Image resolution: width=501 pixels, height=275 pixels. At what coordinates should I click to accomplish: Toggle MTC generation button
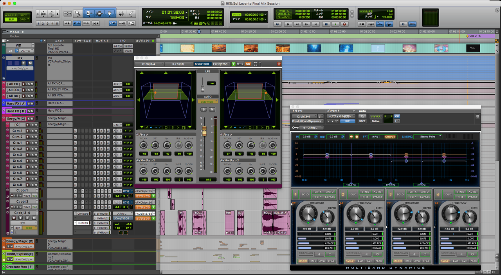[413, 24]
